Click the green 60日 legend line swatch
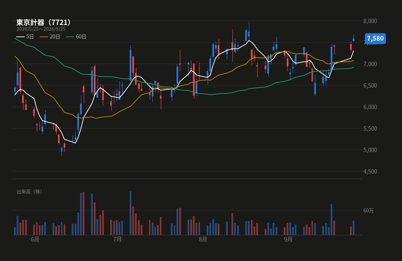This screenshot has height=261, width=402. 70,37
